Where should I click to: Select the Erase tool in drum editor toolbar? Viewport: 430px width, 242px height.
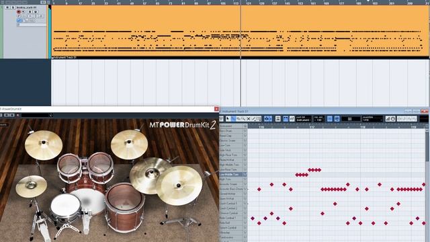click(x=239, y=119)
